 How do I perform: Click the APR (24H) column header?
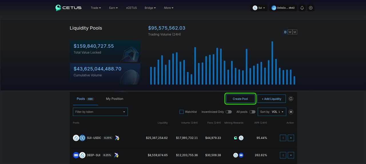click(x=260, y=123)
